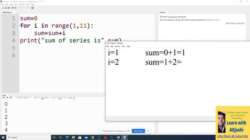Click the Notepad horizontal scrollbar
250x140 pixels.
[x=161, y=117]
